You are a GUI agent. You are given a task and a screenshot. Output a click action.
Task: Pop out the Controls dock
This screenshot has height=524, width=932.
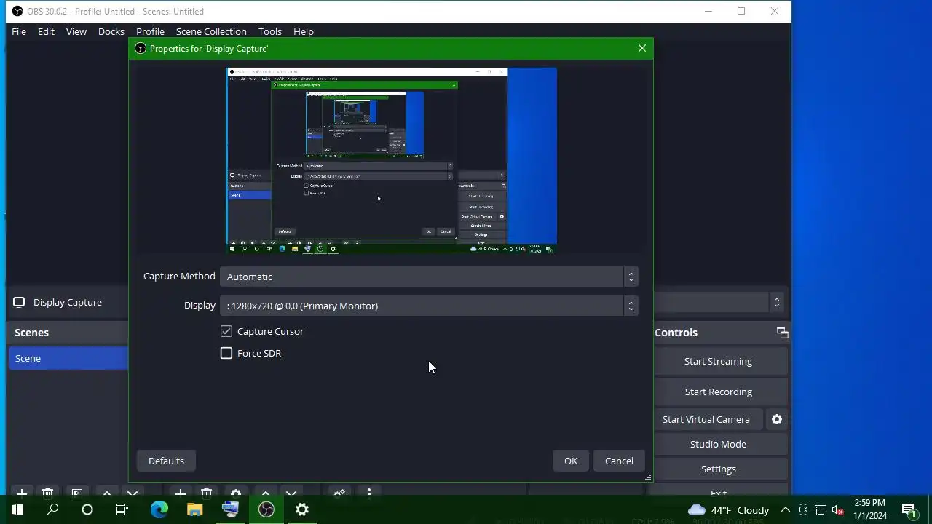[x=783, y=333]
